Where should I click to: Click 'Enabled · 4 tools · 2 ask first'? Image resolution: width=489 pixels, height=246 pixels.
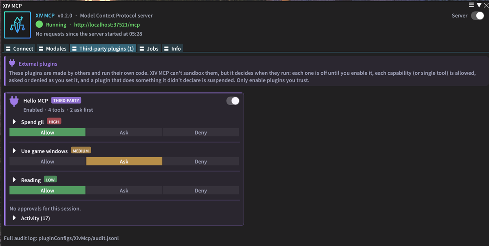tap(58, 110)
